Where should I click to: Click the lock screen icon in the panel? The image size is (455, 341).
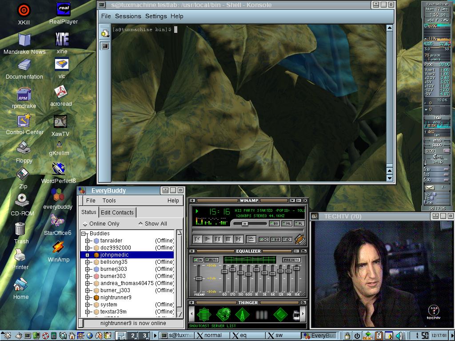click(347, 336)
